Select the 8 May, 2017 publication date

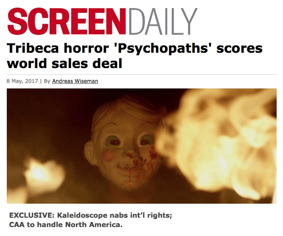coord(22,81)
